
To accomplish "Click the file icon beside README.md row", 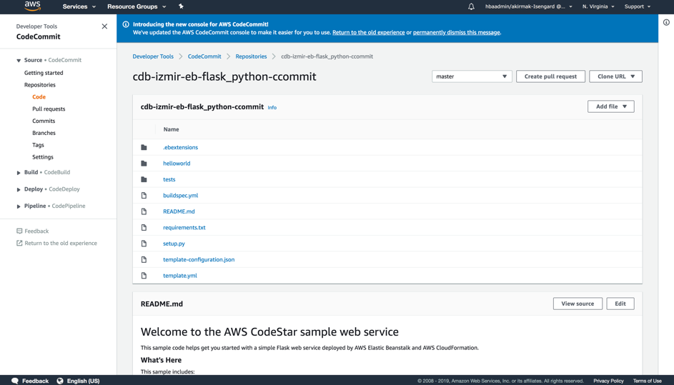I will 144,211.
